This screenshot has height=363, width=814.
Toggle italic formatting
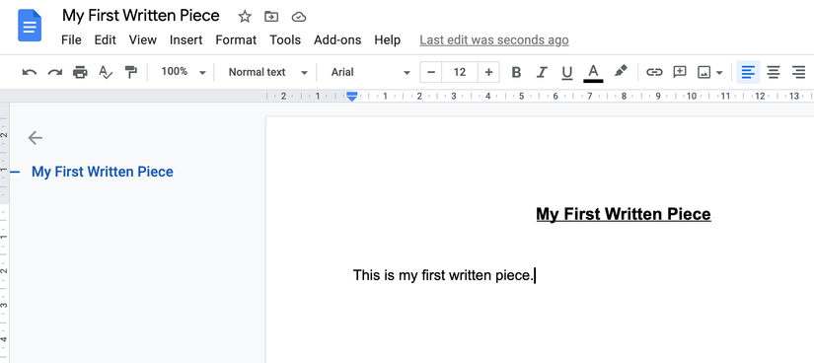tap(542, 72)
